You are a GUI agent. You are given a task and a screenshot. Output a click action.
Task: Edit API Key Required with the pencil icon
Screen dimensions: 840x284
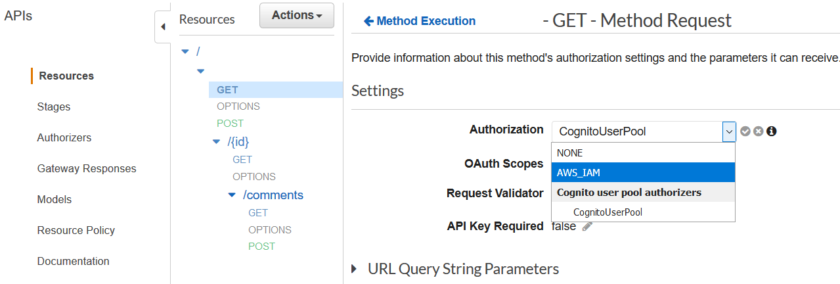click(x=587, y=226)
